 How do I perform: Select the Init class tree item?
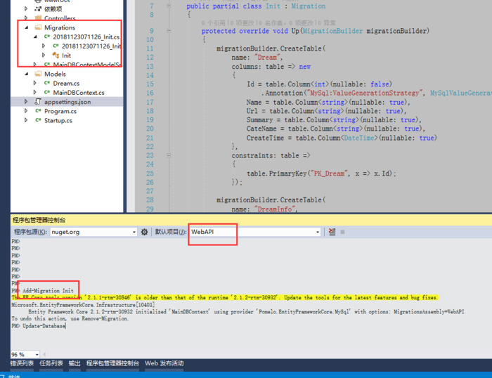66,56
